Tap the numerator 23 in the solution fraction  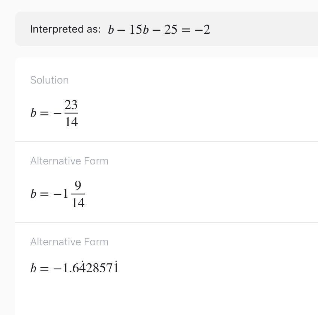click(x=71, y=105)
